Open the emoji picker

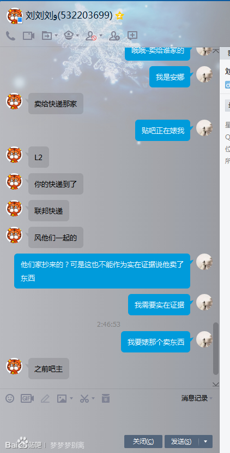10,398
